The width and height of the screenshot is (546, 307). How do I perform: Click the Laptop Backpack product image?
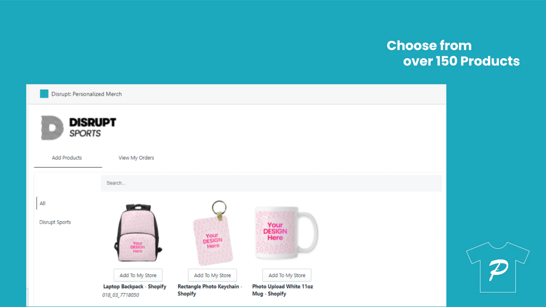(138, 233)
